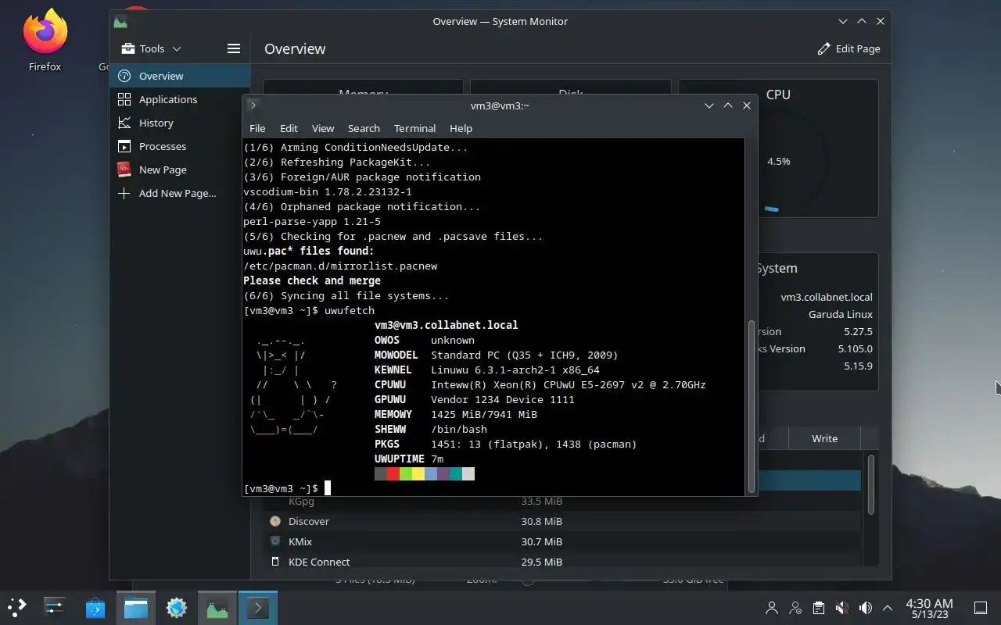Click the vscodium-bin 1.78.2.23132-1 line
The height and width of the screenshot is (625, 1001).
tap(328, 191)
